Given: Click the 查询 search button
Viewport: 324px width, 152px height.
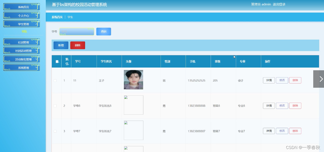Looking at the screenshot, I should tap(104, 31).
